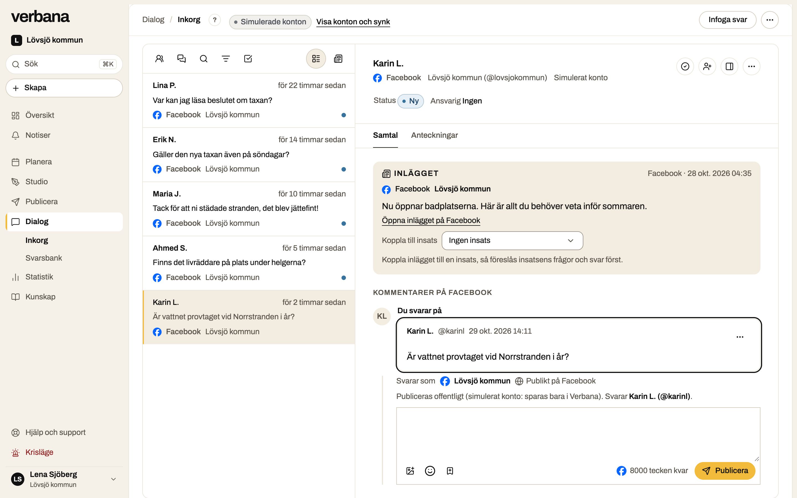The width and height of the screenshot is (797, 498).
Task: Select the Samtal tab
Action: click(x=385, y=135)
